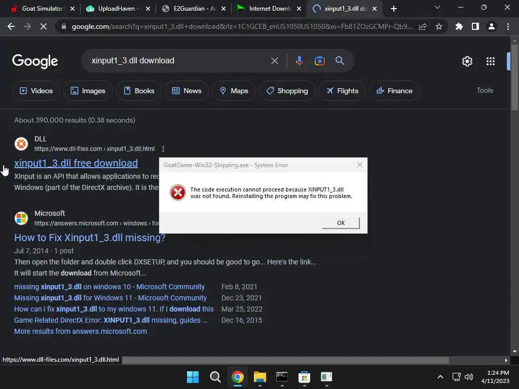The width and height of the screenshot is (519, 389).
Task: Open the share page icon in address bar
Action: coord(423,26)
